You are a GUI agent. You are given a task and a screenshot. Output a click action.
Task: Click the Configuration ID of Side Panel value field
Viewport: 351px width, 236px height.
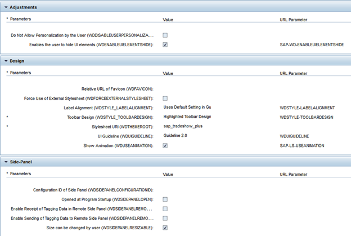coord(187,190)
